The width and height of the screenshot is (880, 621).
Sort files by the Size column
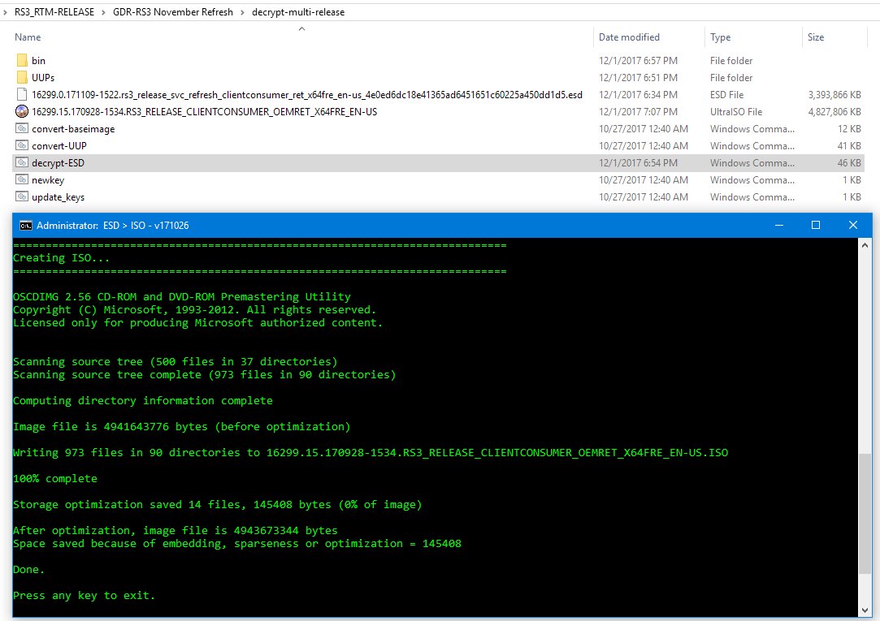tap(816, 37)
